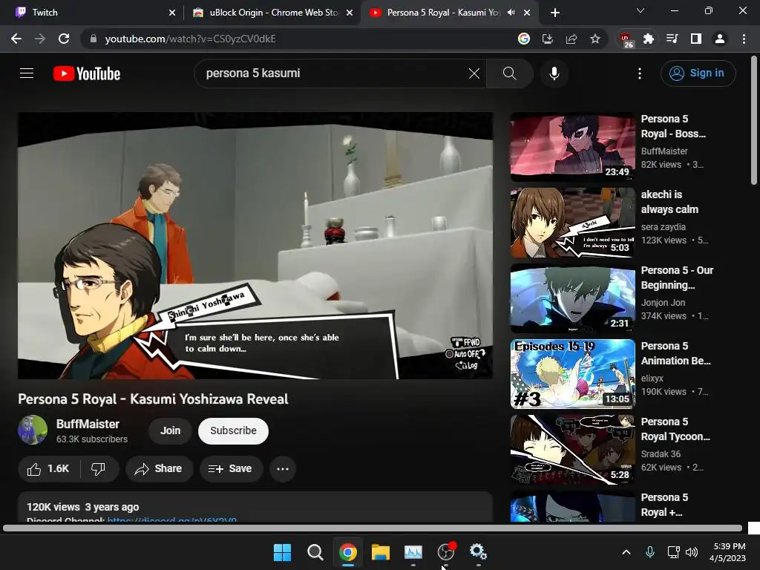This screenshot has height=570, width=760.
Task: Clear the search box with the X icon
Action: point(474,73)
